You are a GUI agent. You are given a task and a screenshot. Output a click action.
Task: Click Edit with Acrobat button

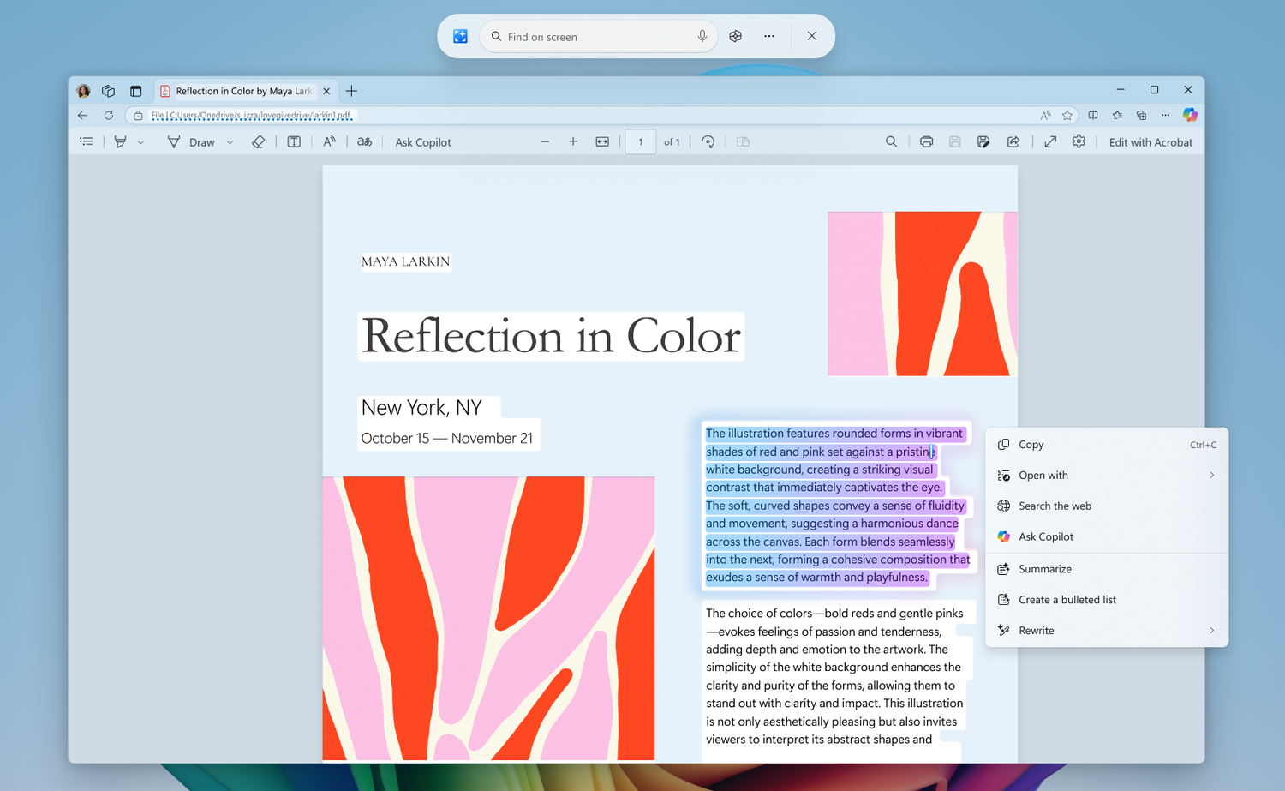[x=1150, y=142]
